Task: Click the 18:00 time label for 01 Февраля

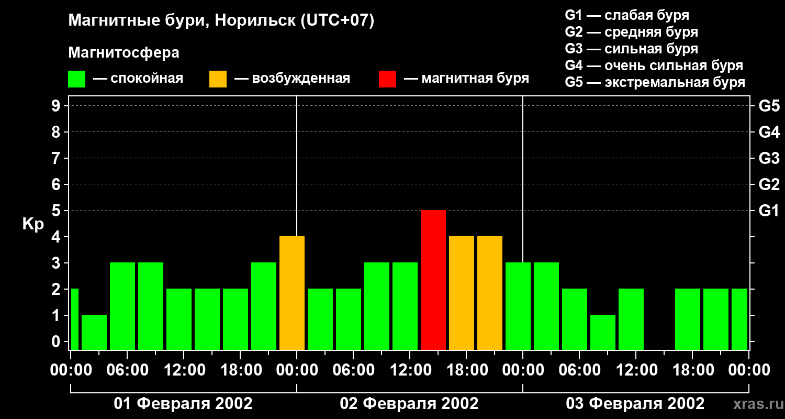Action: (x=240, y=370)
